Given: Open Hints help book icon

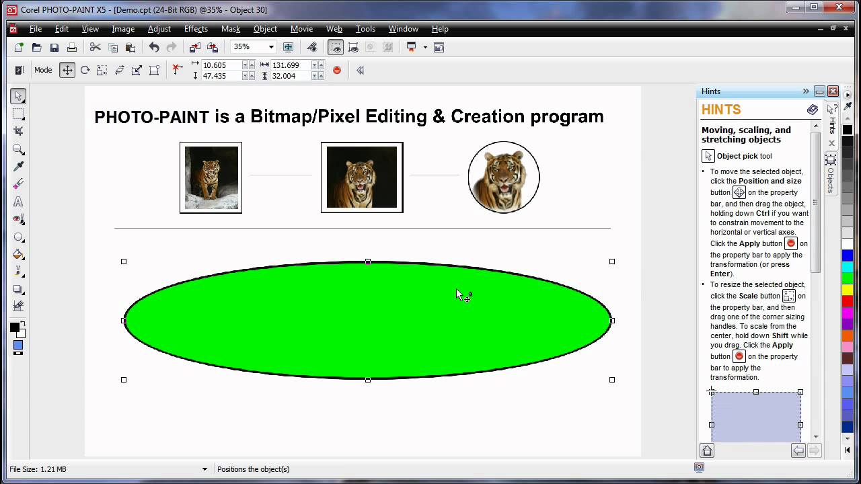Looking at the screenshot, I should [x=813, y=110].
